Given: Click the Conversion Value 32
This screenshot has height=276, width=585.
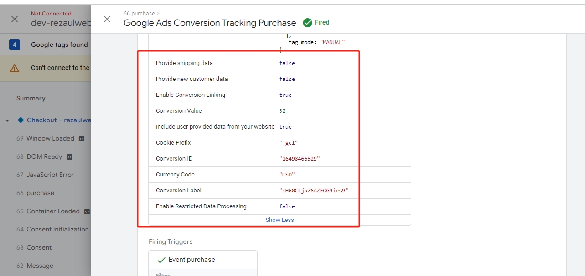Looking at the screenshot, I should 282,111.
